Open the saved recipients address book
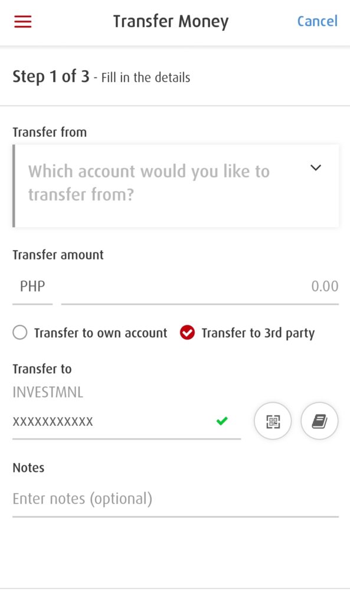The height and width of the screenshot is (604, 350). pos(319,421)
